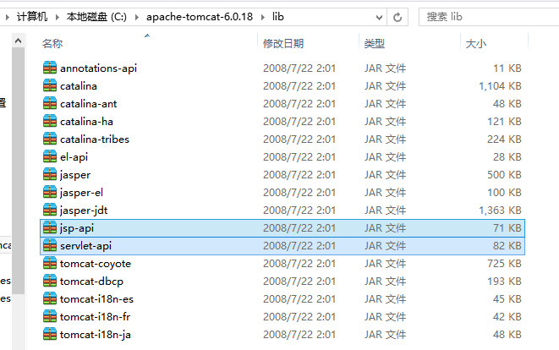Click the jasper JAR file icon
Image resolution: width=559 pixels, height=350 pixels.
[x=50, y=174]
